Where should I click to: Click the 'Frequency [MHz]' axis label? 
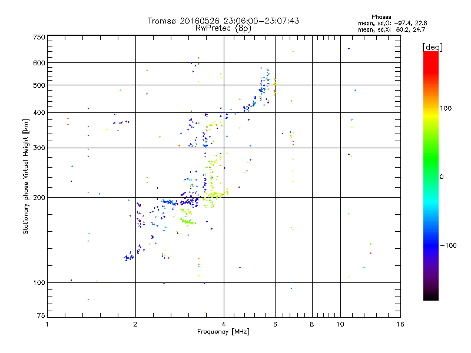coord(223,332)
